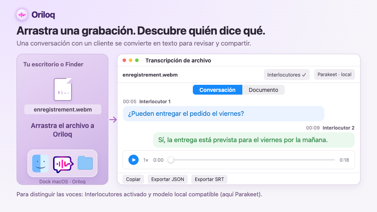Click the Oriloq brand name
377x212 pixels.
pos(43,15)
